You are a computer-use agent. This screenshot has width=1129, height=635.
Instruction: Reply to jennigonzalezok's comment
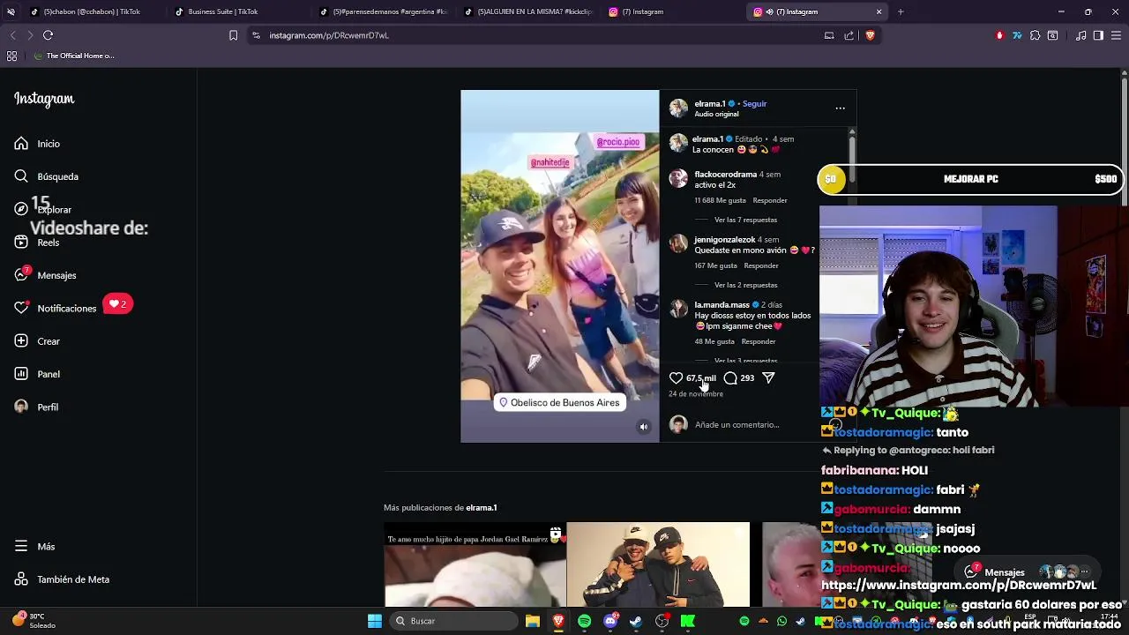[761, 265]
